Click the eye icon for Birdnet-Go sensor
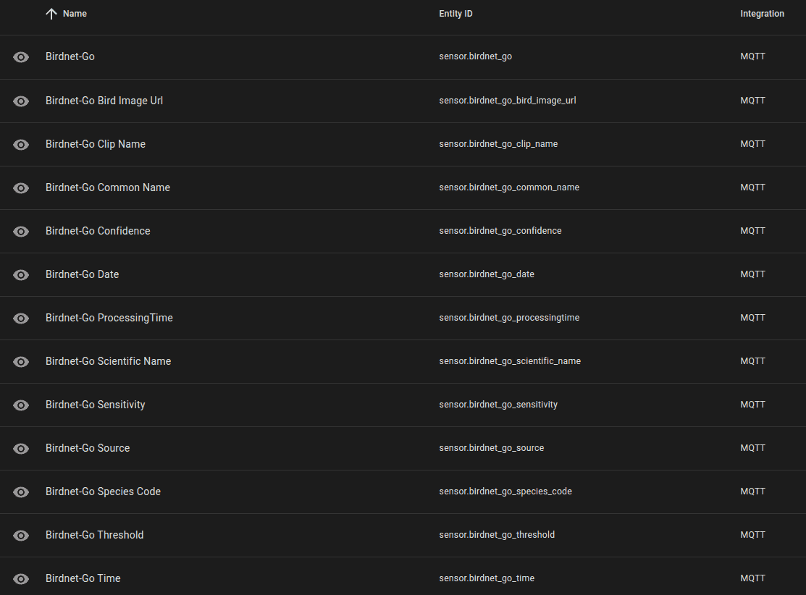 click(21, 57)
